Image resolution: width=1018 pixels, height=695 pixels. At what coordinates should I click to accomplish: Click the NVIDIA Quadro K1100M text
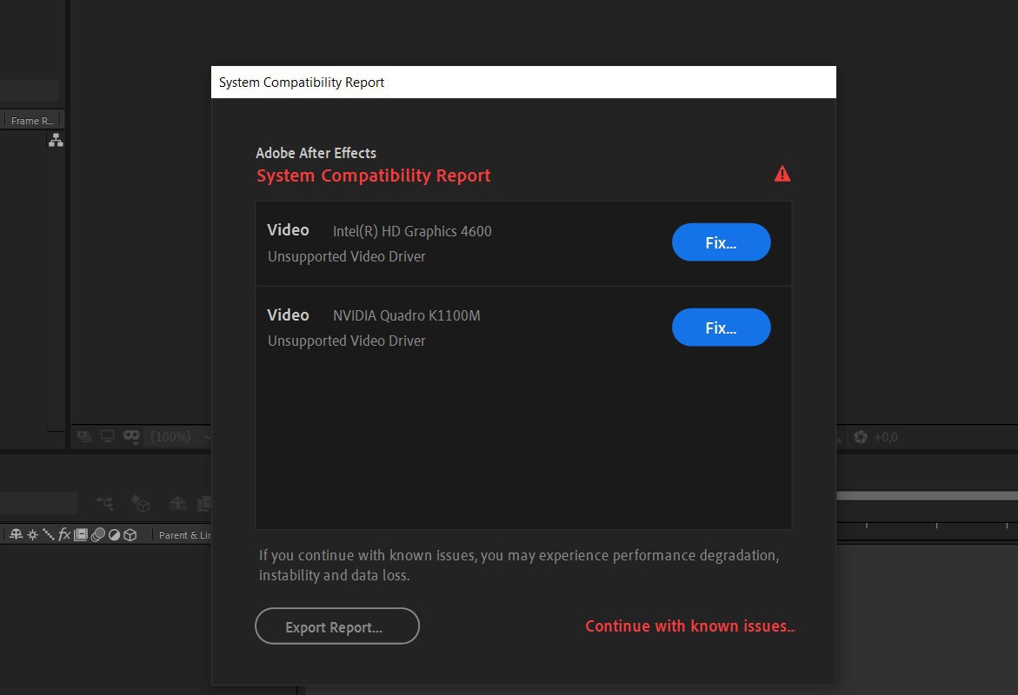point(407,315)
